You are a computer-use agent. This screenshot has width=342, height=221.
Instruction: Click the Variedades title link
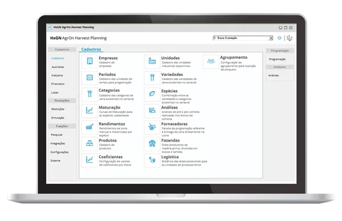172,75
